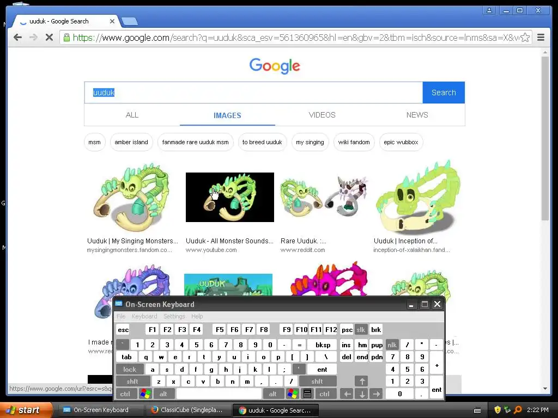The image size is (558, 418).
Task: Open the Uuduk All Monster Sounds thumbnail
Action: click(230, 197)
